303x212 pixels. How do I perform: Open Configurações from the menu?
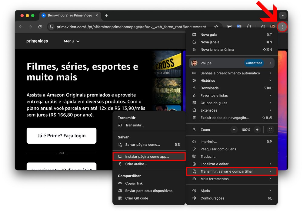tap(232, 198)
